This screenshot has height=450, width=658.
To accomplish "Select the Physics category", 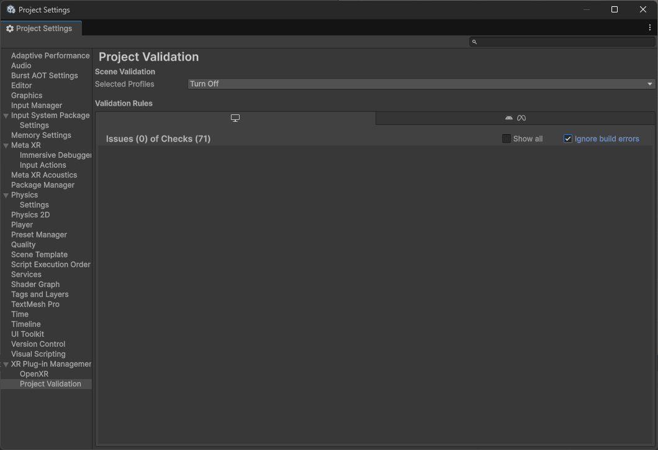I will (24, 195).
